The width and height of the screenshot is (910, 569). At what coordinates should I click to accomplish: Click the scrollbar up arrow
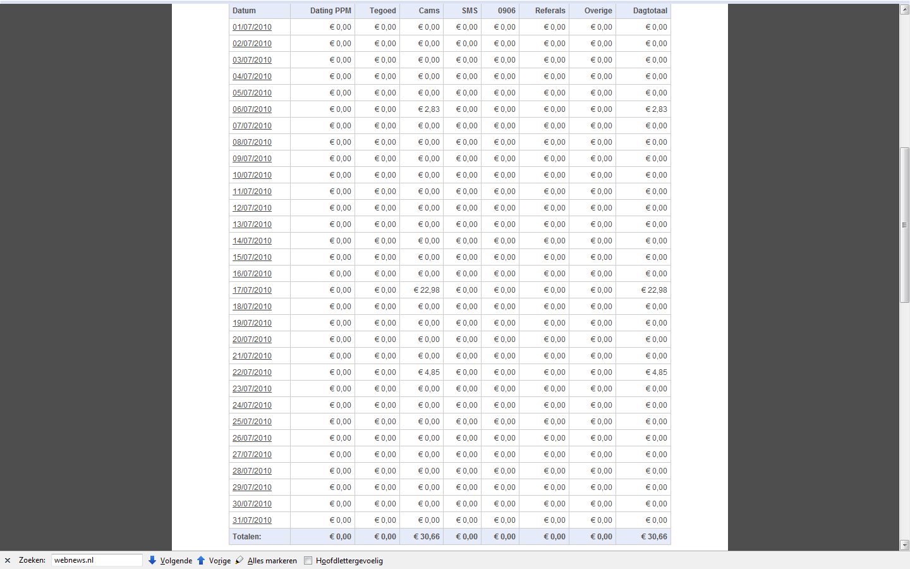tap(904, 9)
